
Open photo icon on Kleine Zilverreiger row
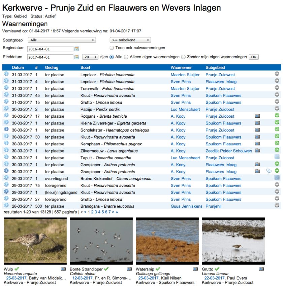pos(258,123)
